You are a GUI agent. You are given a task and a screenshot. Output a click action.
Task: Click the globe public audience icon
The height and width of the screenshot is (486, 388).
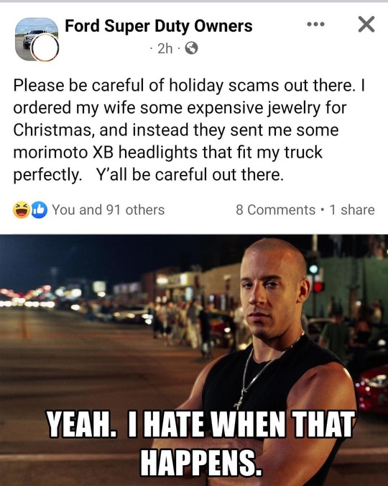click(191, 48)
